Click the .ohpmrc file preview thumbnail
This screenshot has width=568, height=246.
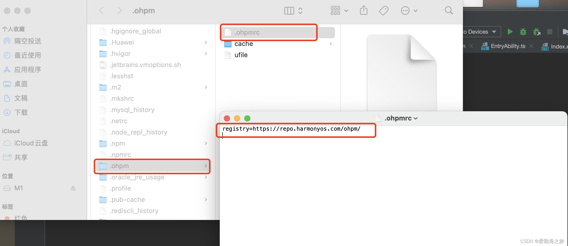point(402,73)
